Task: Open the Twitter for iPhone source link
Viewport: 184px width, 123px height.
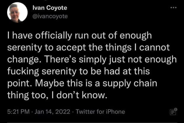Action: [100, 111]
